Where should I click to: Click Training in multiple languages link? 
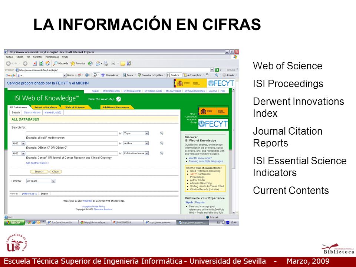[x=206, y=161]
